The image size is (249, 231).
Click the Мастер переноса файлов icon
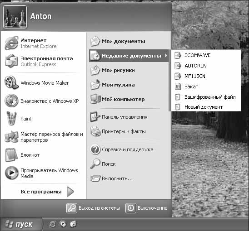pyautogui.click(x=11, y=137)
